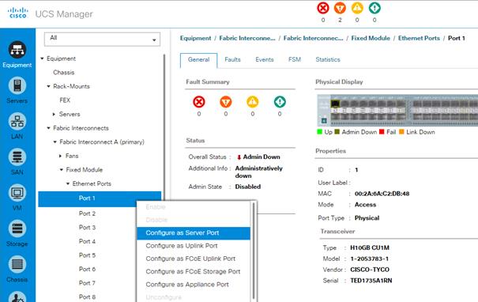
Task: Switch to the General tab
Action: [199, 60]
